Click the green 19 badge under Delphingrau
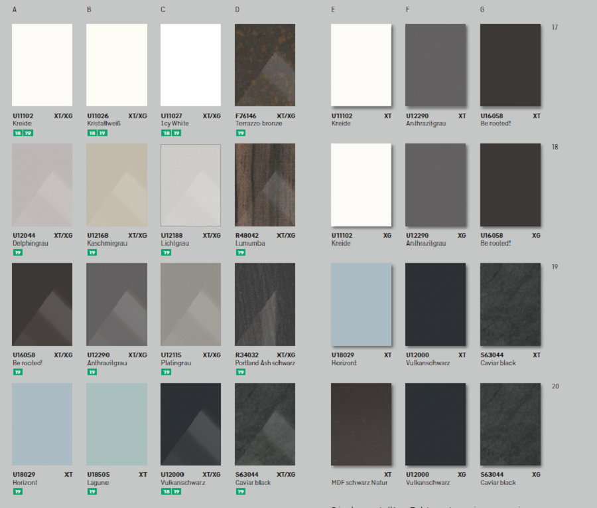The width and height of the screenshot is (597, 508). pyautogui.click(x=17, y=252)
